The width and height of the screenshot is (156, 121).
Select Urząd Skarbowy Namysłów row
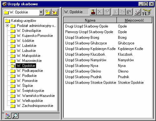108,60
